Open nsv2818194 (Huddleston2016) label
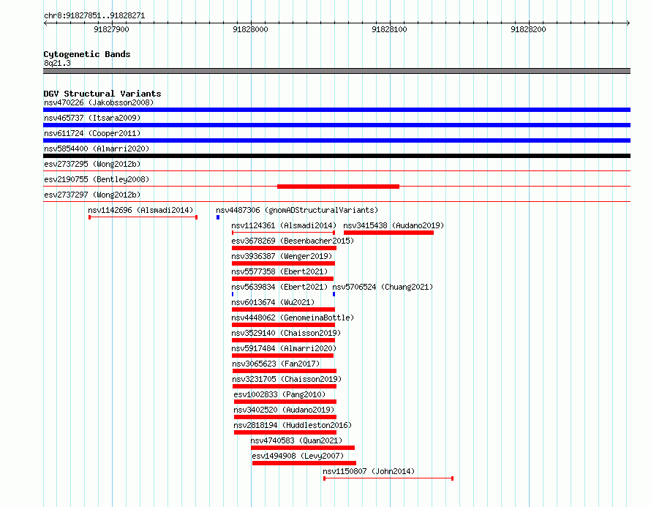651x507 pixels. [x=293, y=425]
